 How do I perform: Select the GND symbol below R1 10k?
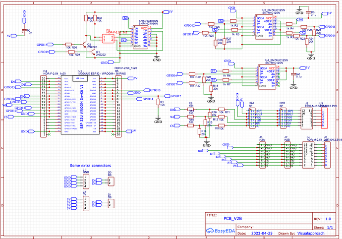tap(158, 120)
